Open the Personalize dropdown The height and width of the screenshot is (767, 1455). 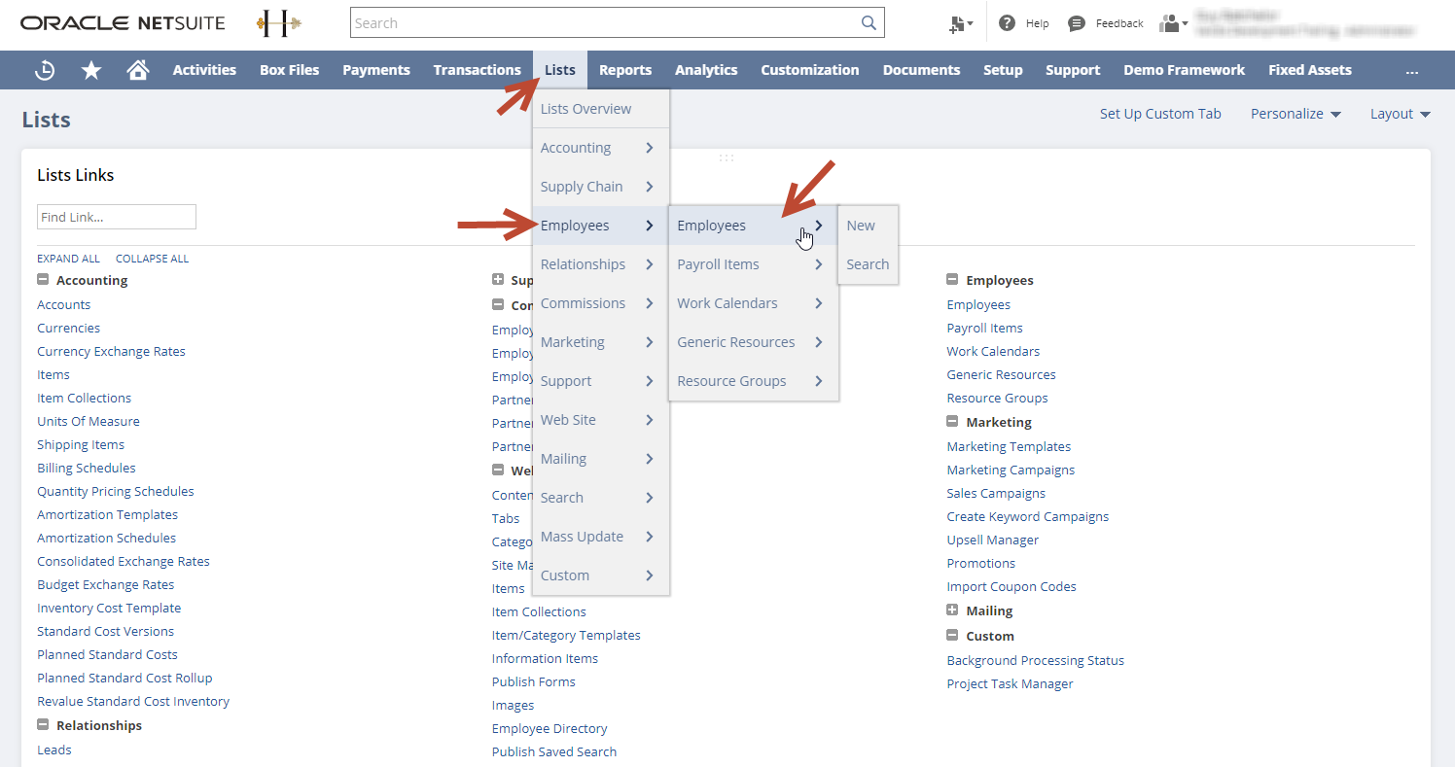click(x=1295, y=114)
